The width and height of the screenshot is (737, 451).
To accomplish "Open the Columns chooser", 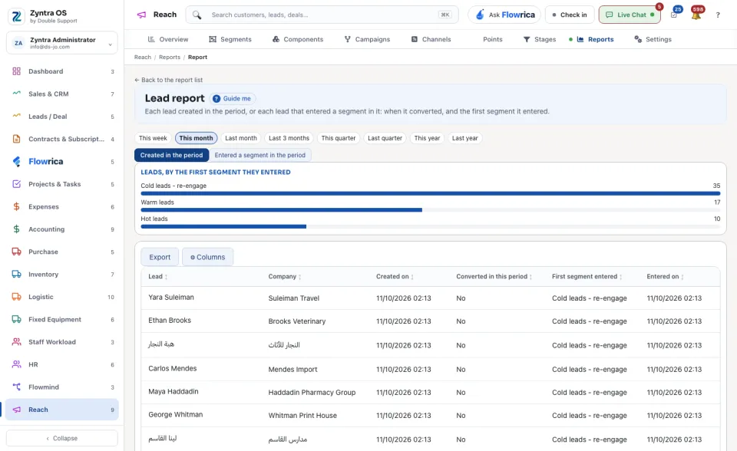I will (208, 257).
